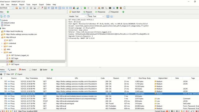The height and width of the screenshot is (112, 199).
Task: Click inside the request header text area
Action: point(133,30)
